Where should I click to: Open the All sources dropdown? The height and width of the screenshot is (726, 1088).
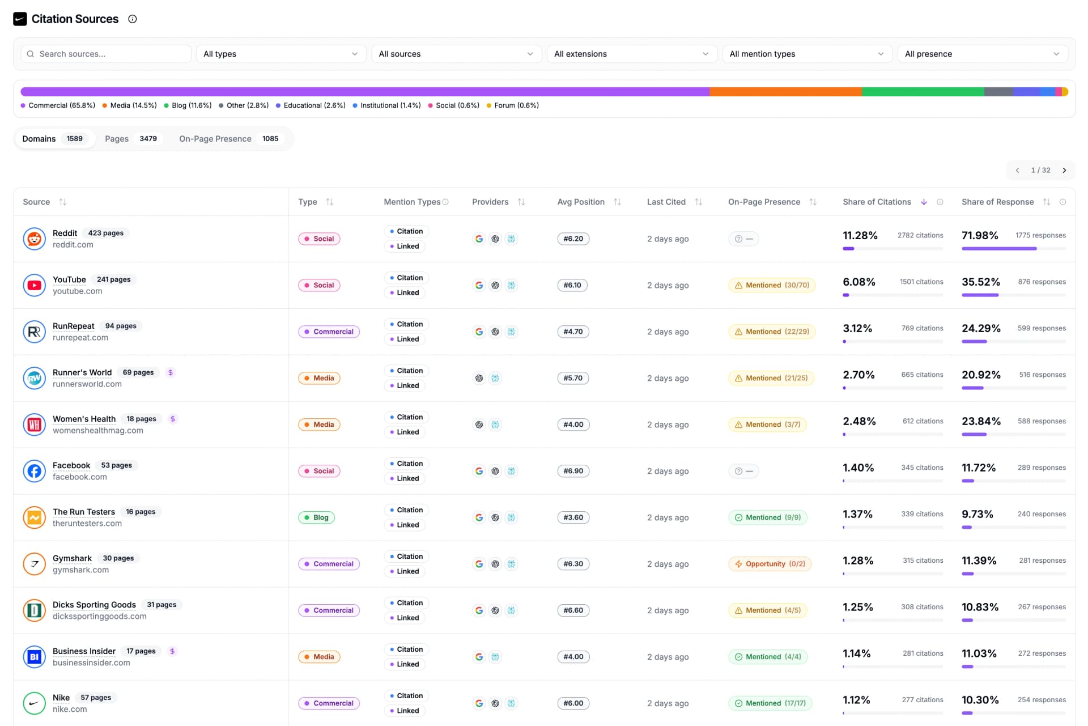coord(456,54)
